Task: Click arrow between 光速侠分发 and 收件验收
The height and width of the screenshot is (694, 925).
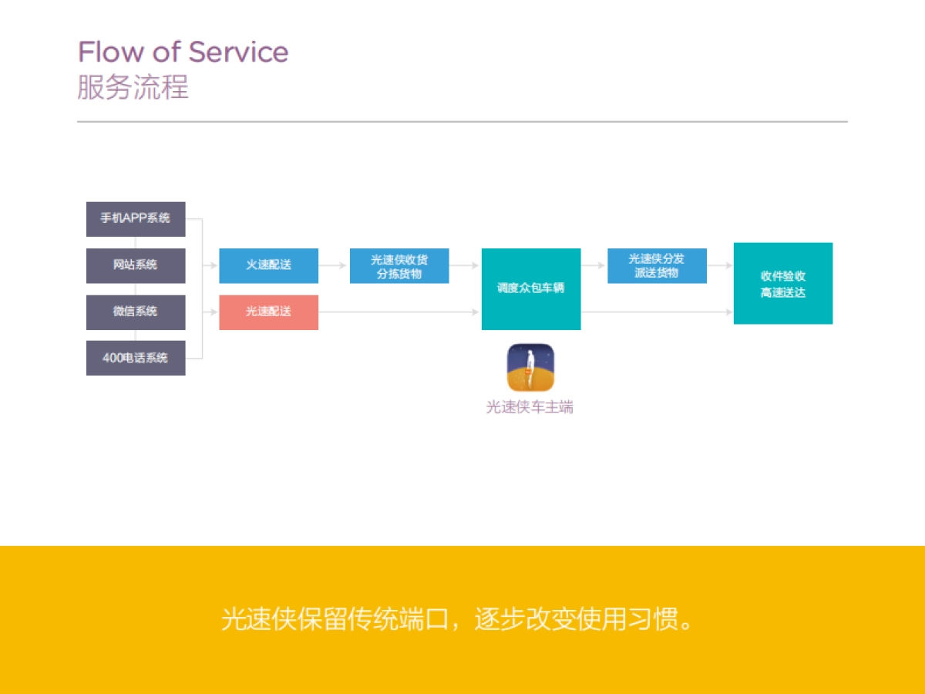Action: tap(720, 265)
